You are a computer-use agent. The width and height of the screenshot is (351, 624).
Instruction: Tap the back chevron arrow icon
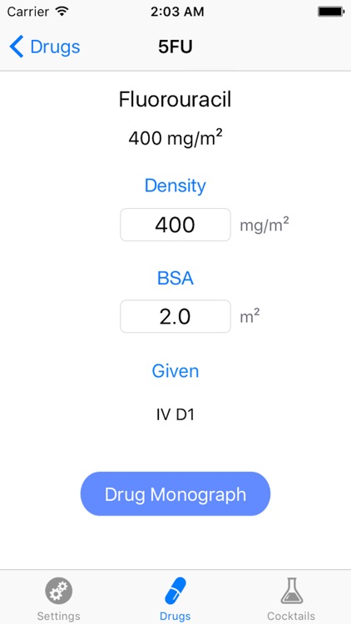pyautogui.click(x=17, y=47)
